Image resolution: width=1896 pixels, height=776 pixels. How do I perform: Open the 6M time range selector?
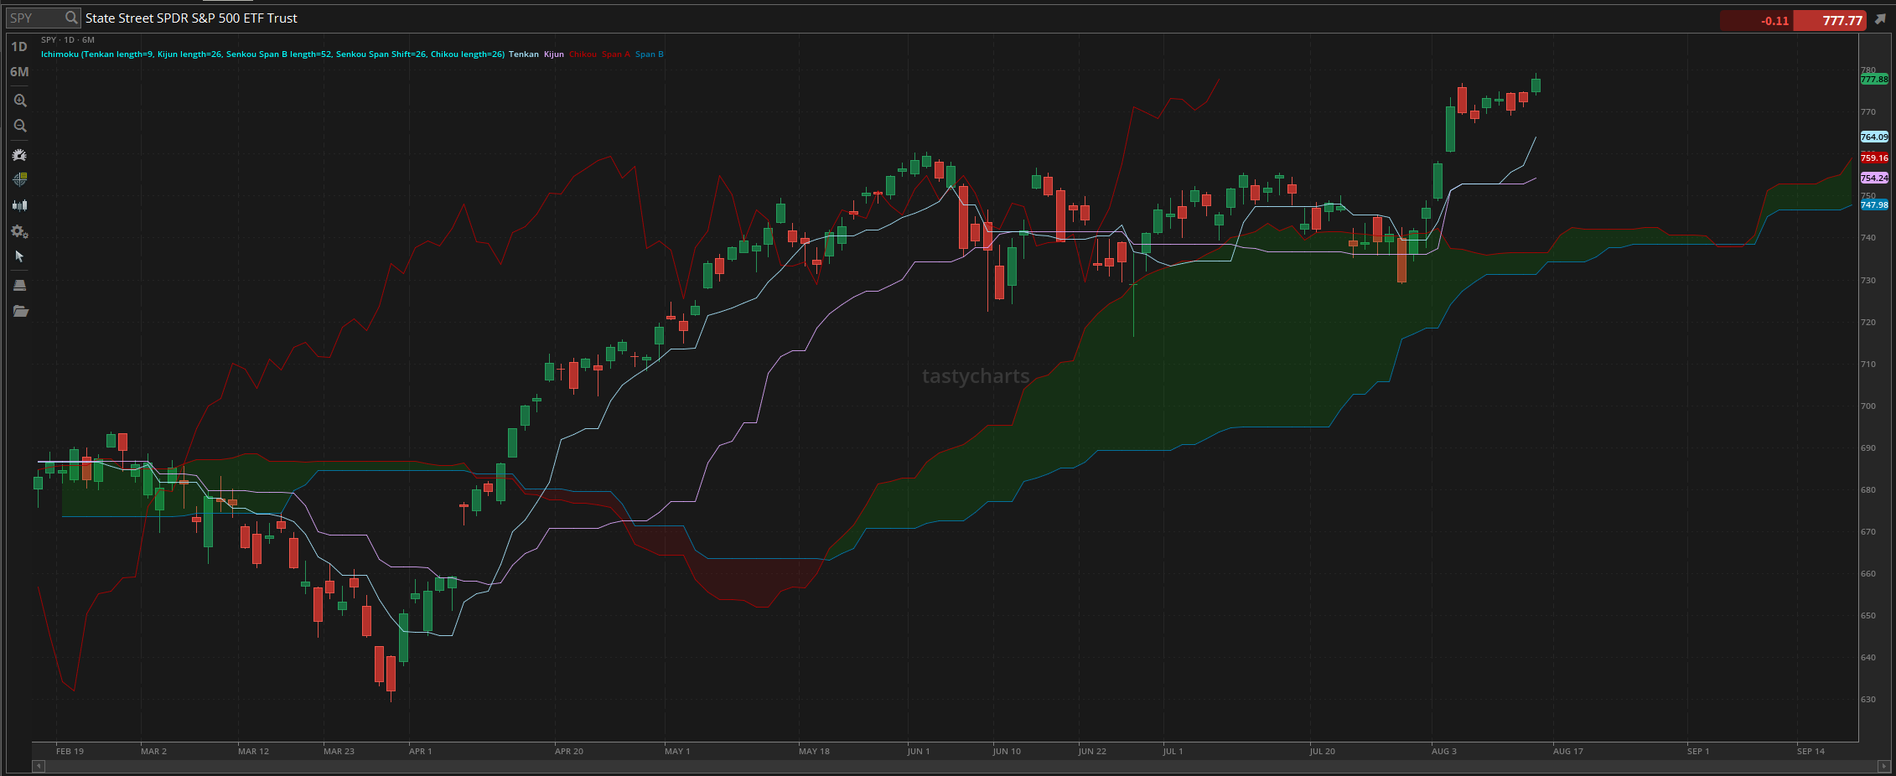pos(19,72)
